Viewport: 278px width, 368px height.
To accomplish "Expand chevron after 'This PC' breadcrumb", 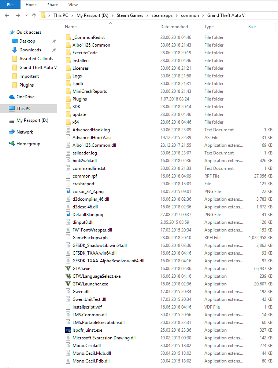I will [73, 15].
